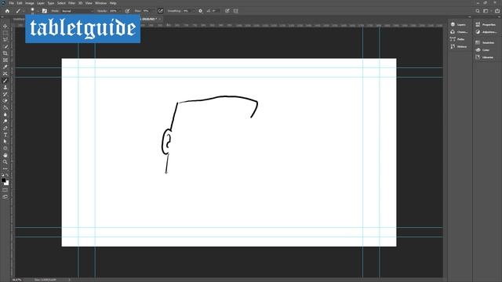The height and width of the screenshot is (282, 502).
Task: Open the Channels panel
Action: click(458, 32)
